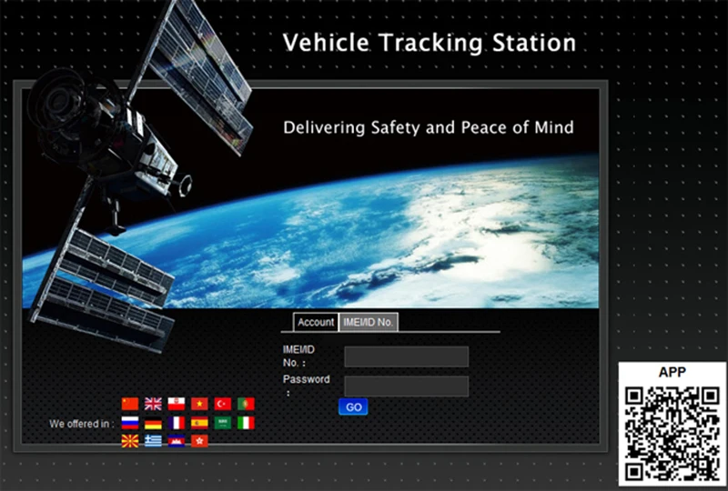Switch language using the Greek flag

[153, 441]
